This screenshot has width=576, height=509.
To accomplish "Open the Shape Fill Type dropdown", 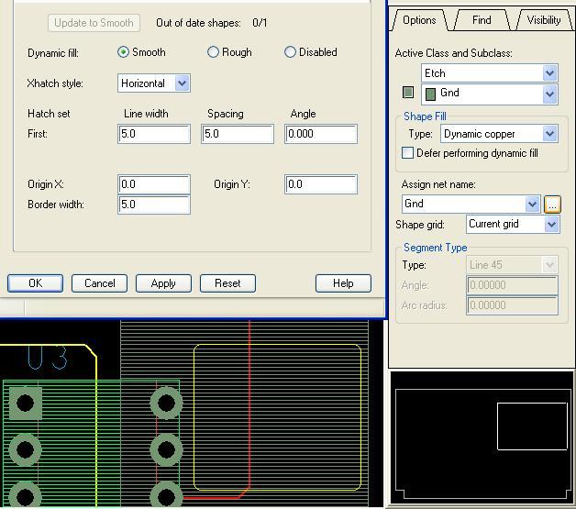I will [x=549, y=134].
